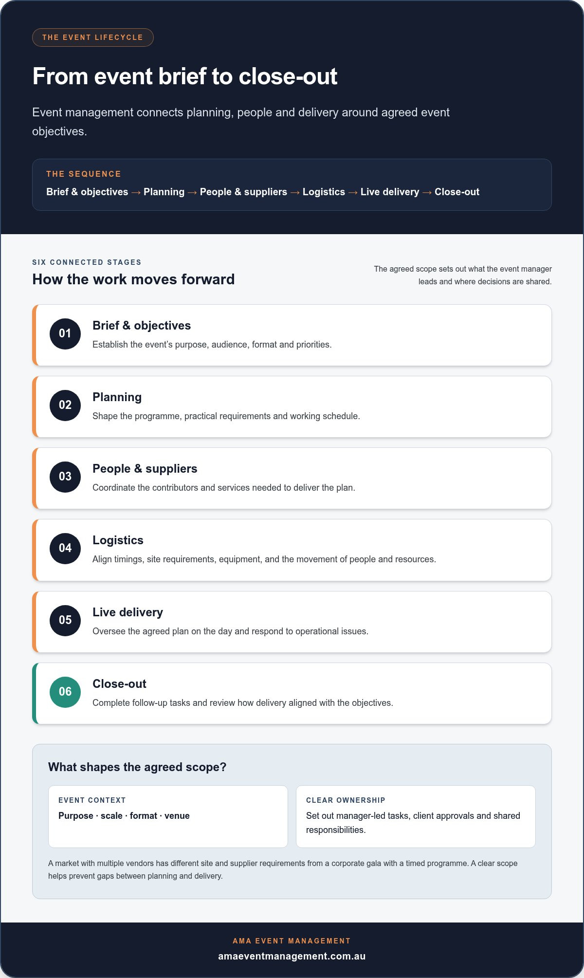Select the Close-out card heading

pos(119,684)
